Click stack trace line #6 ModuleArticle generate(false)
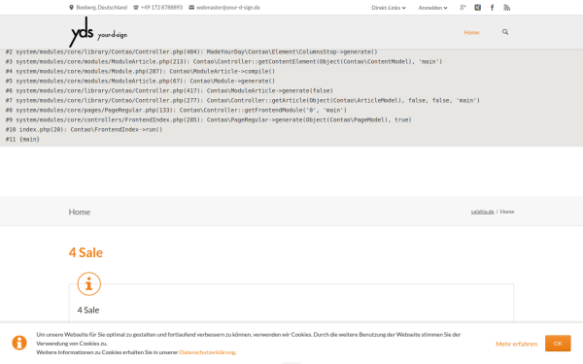The height and width of the screenshot is (364, 583). pos(169,90)
